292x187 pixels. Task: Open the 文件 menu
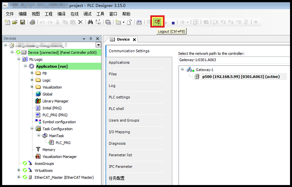click(x=10, y=14)
